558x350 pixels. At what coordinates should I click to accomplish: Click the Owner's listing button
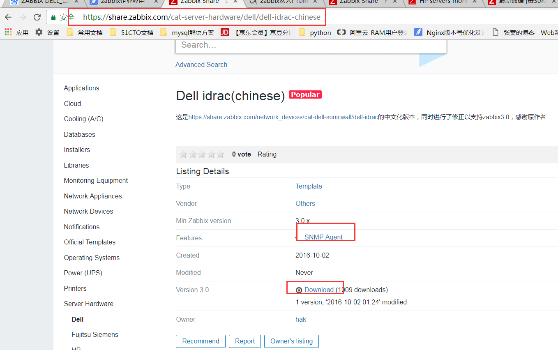click(x=291, y=341)
